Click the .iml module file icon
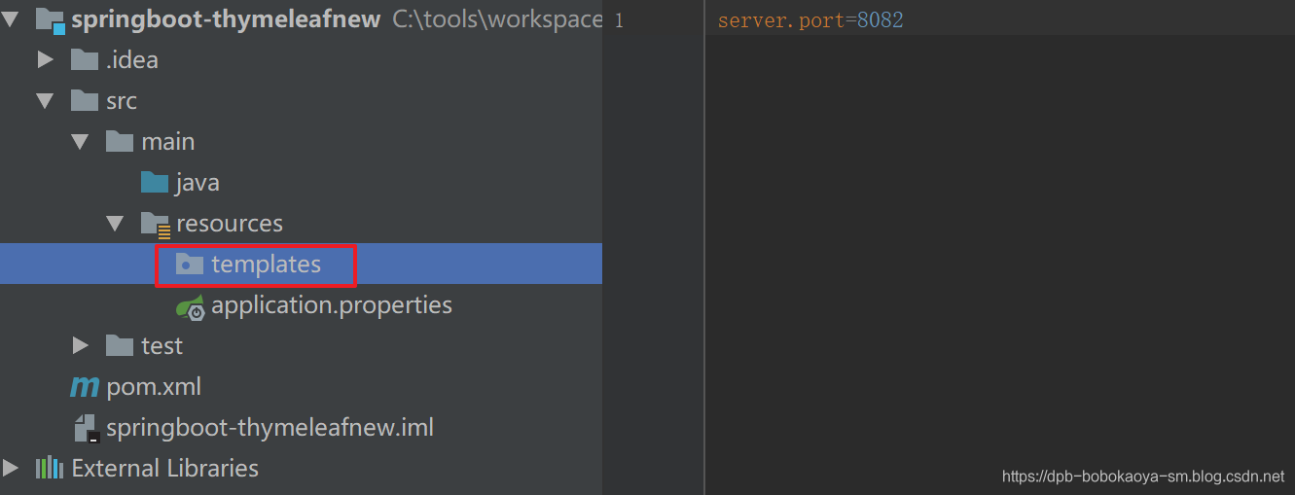Image resolution: width=1295 pixels, height=495 pixels. 86,428
